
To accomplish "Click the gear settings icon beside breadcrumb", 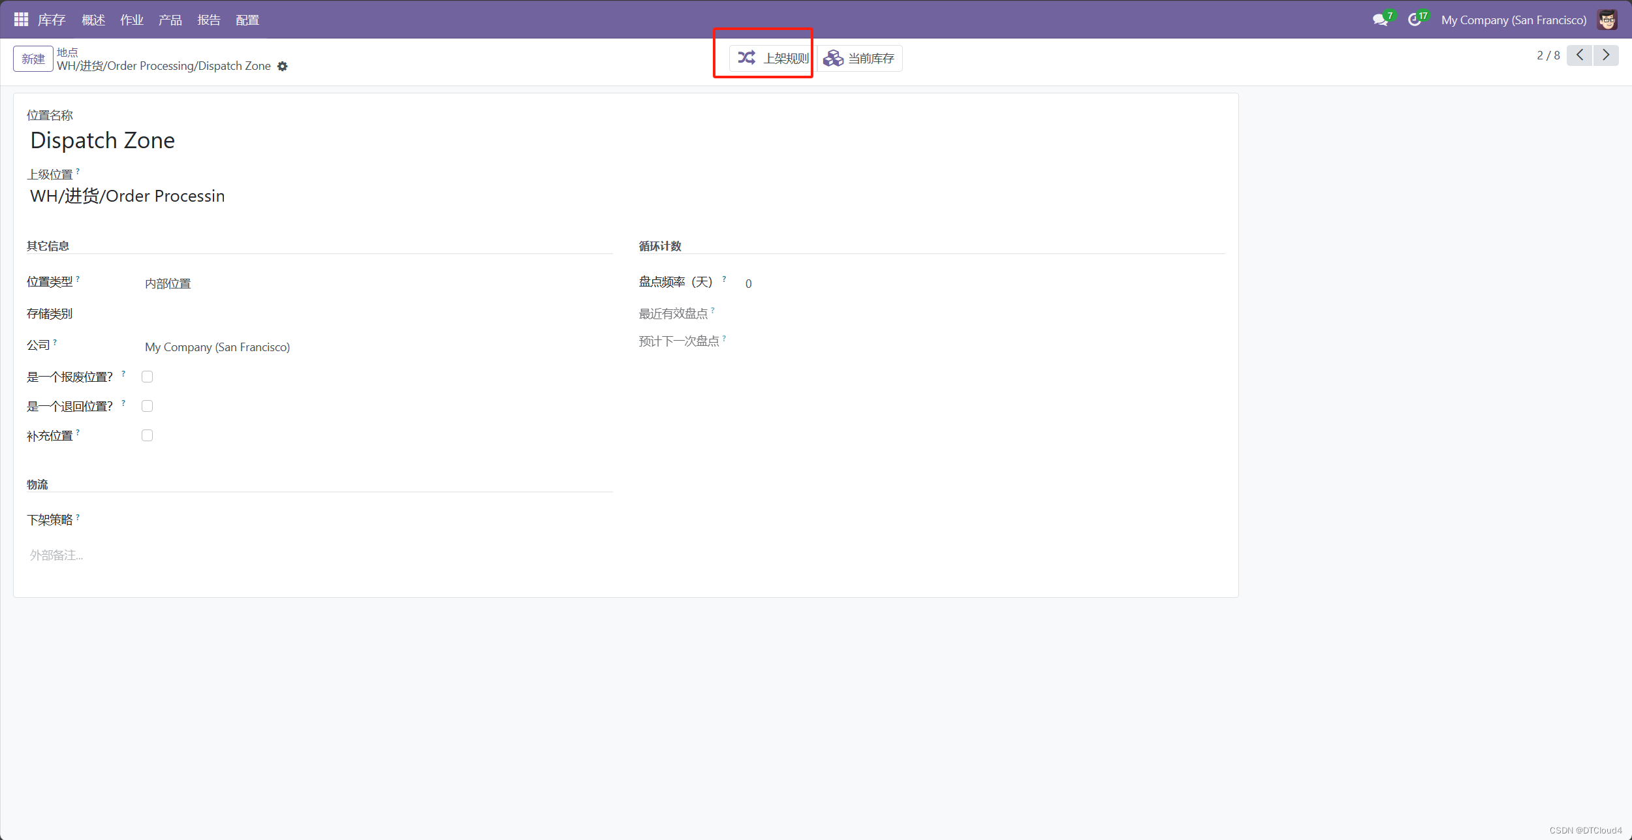I will [x=282, y=66].
